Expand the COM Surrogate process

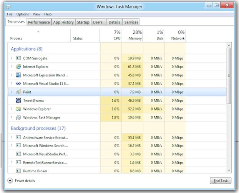tap(12, 58)
